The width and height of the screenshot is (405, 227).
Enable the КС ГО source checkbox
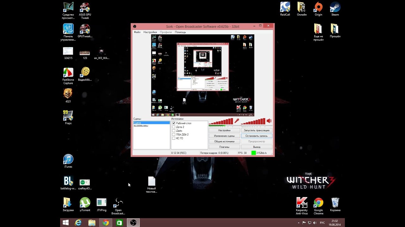174,138
